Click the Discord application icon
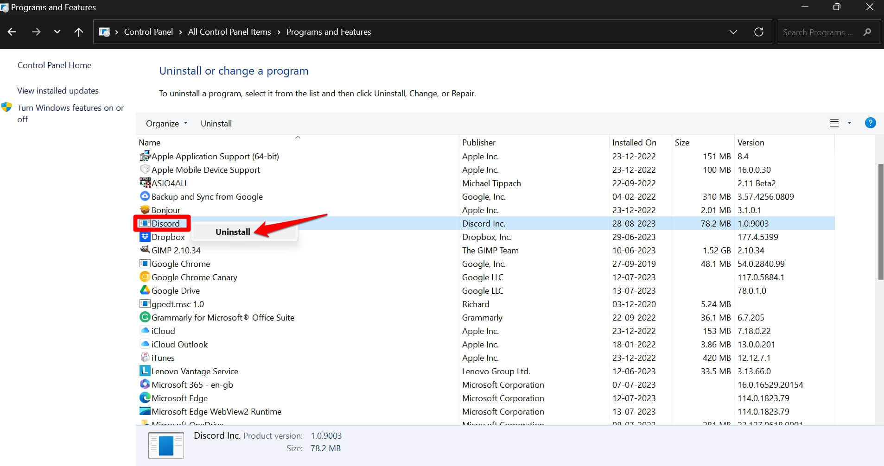 point(145,223)
